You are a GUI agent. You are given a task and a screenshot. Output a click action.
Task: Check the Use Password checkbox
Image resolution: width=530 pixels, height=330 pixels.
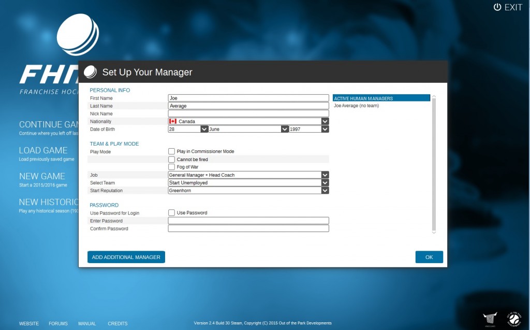pyautogui.click(x=171, y=212)
